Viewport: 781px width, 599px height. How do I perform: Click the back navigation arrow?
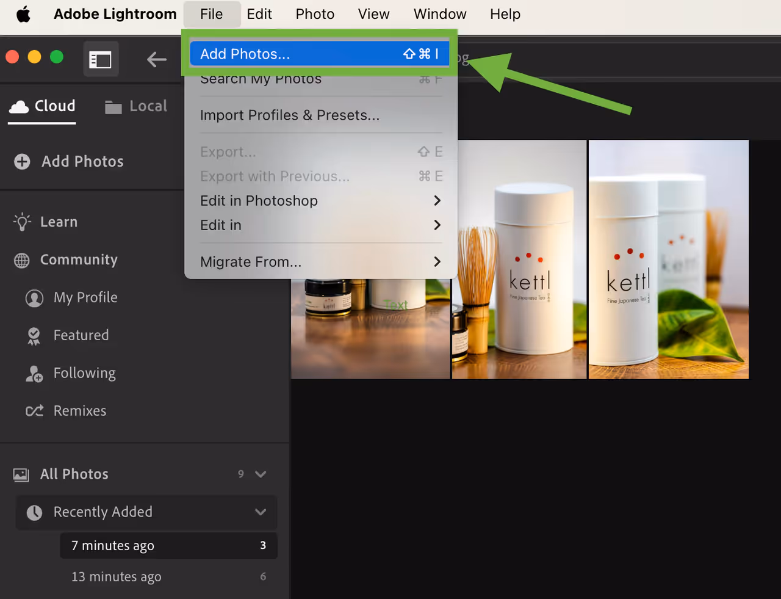[x=156, y=59]
